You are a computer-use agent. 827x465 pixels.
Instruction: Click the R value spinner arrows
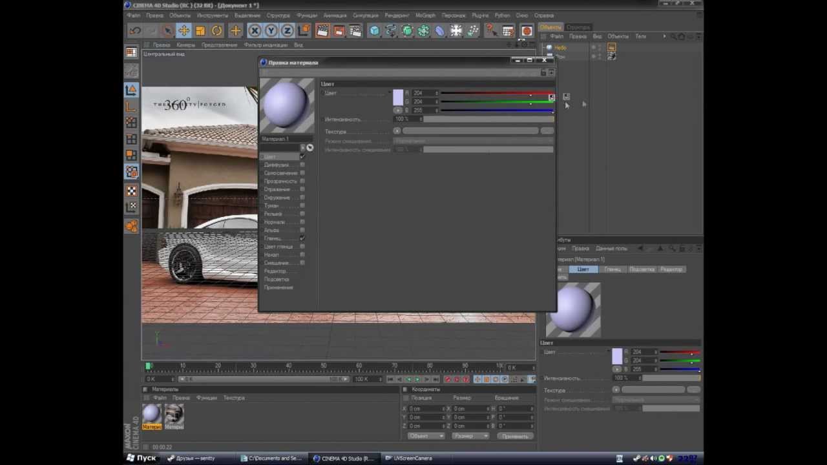click(437, 93)
